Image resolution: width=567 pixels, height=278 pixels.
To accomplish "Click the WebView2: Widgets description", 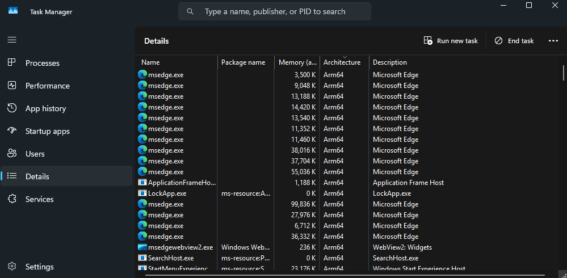I will point(402,247).
